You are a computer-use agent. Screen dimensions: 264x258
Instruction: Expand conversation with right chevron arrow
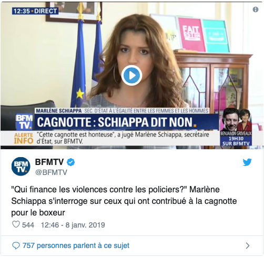(x=248, y=246)
